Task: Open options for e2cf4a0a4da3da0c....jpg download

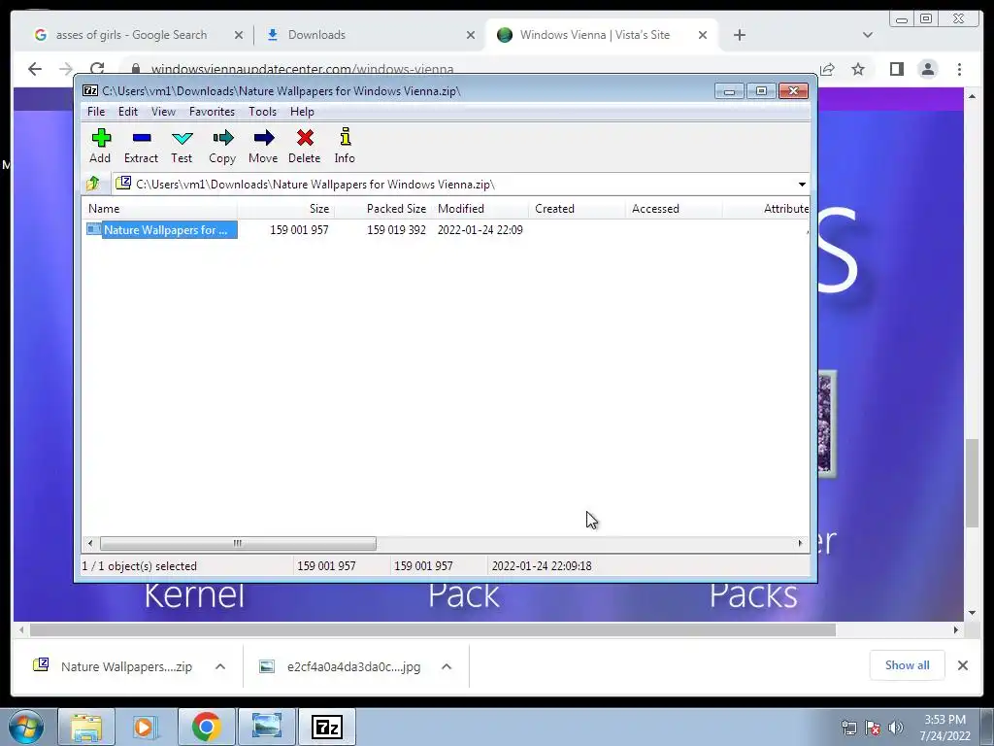Action: pos(447,666)
